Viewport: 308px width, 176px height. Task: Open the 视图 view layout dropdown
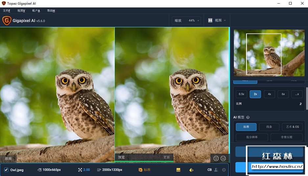tap(217, 20)
